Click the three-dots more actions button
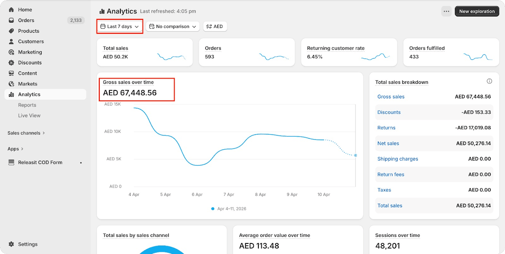Screen dimensions: 505x254 447,11
